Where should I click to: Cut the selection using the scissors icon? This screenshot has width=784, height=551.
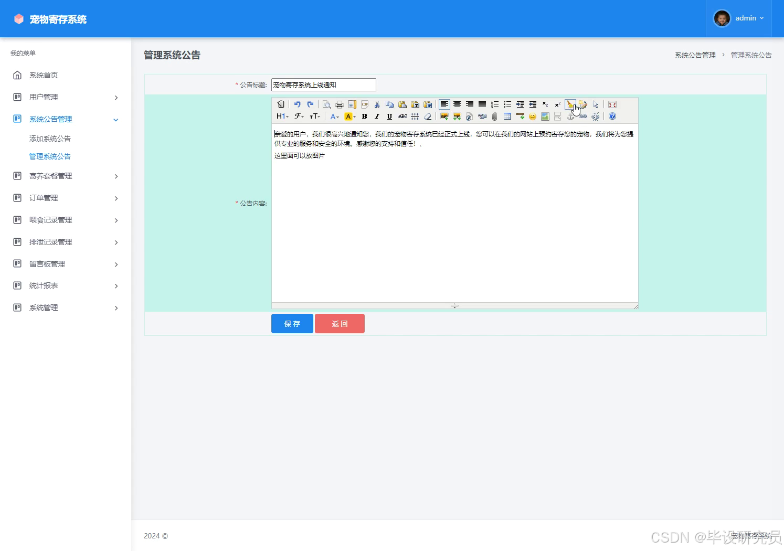pos(377,104)
